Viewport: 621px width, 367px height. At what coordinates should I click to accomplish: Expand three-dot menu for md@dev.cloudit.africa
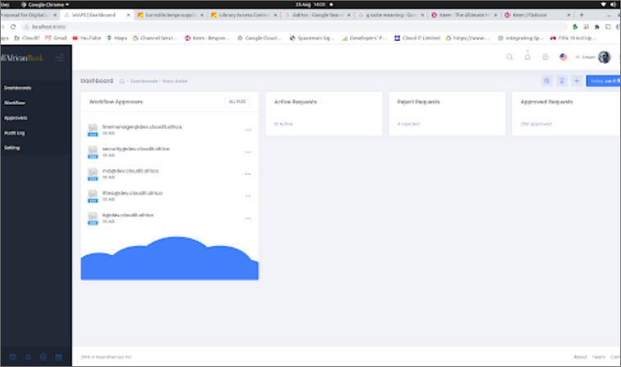pyautogui.click(x=248, y=174)
